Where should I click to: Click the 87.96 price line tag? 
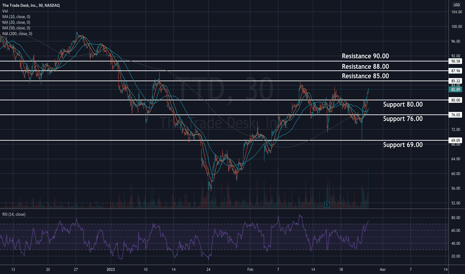456,71
